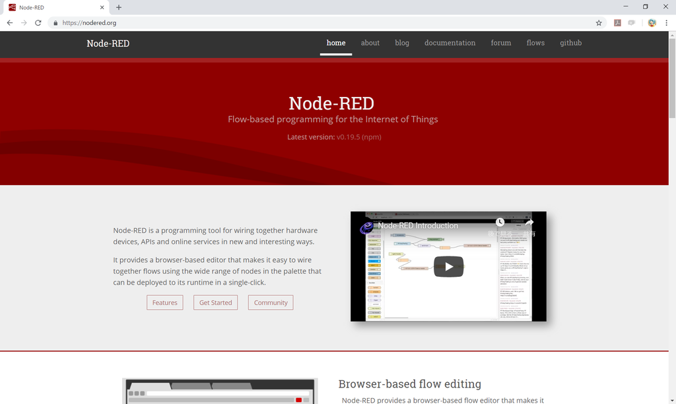676x404 pixels.
Task: Open the (npm) link
Action: (371, 137)
